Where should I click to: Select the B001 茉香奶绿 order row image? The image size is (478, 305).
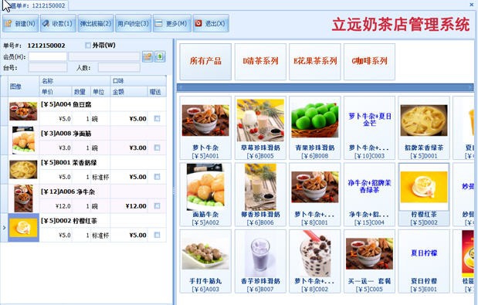[23, 169]
